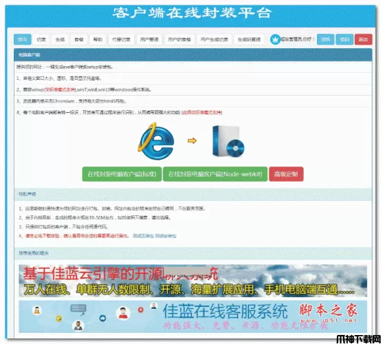Open the 生成码管理 code management tab

tap(249, 39)
